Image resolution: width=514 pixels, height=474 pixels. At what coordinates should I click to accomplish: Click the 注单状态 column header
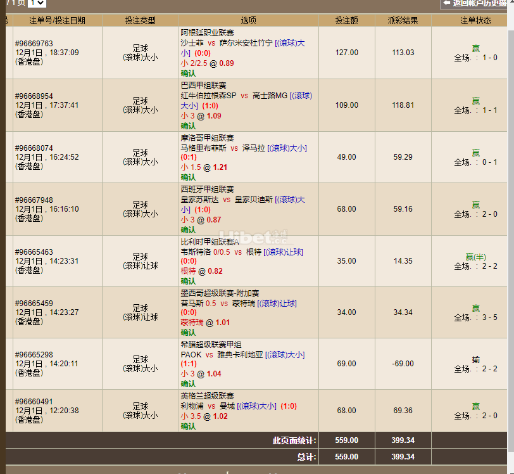click(x=475, y=20)
